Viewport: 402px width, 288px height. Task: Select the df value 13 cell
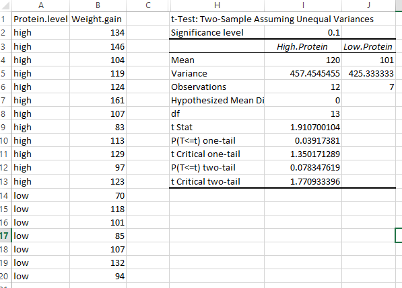pyautogui.click(x=303, y=113)
